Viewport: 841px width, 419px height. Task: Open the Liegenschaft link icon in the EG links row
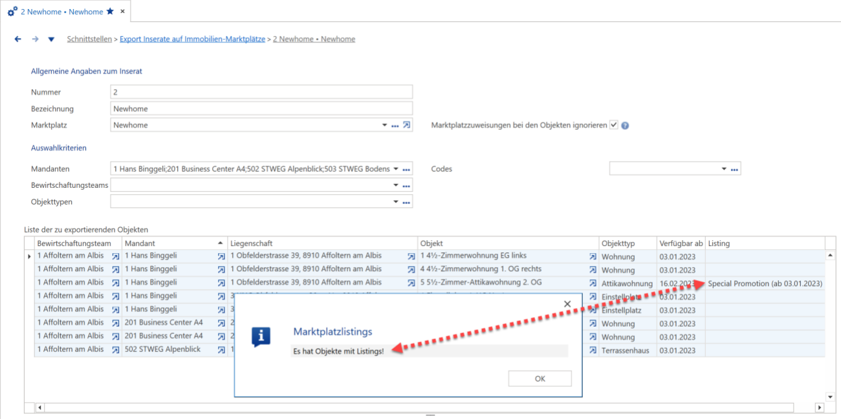411,257
